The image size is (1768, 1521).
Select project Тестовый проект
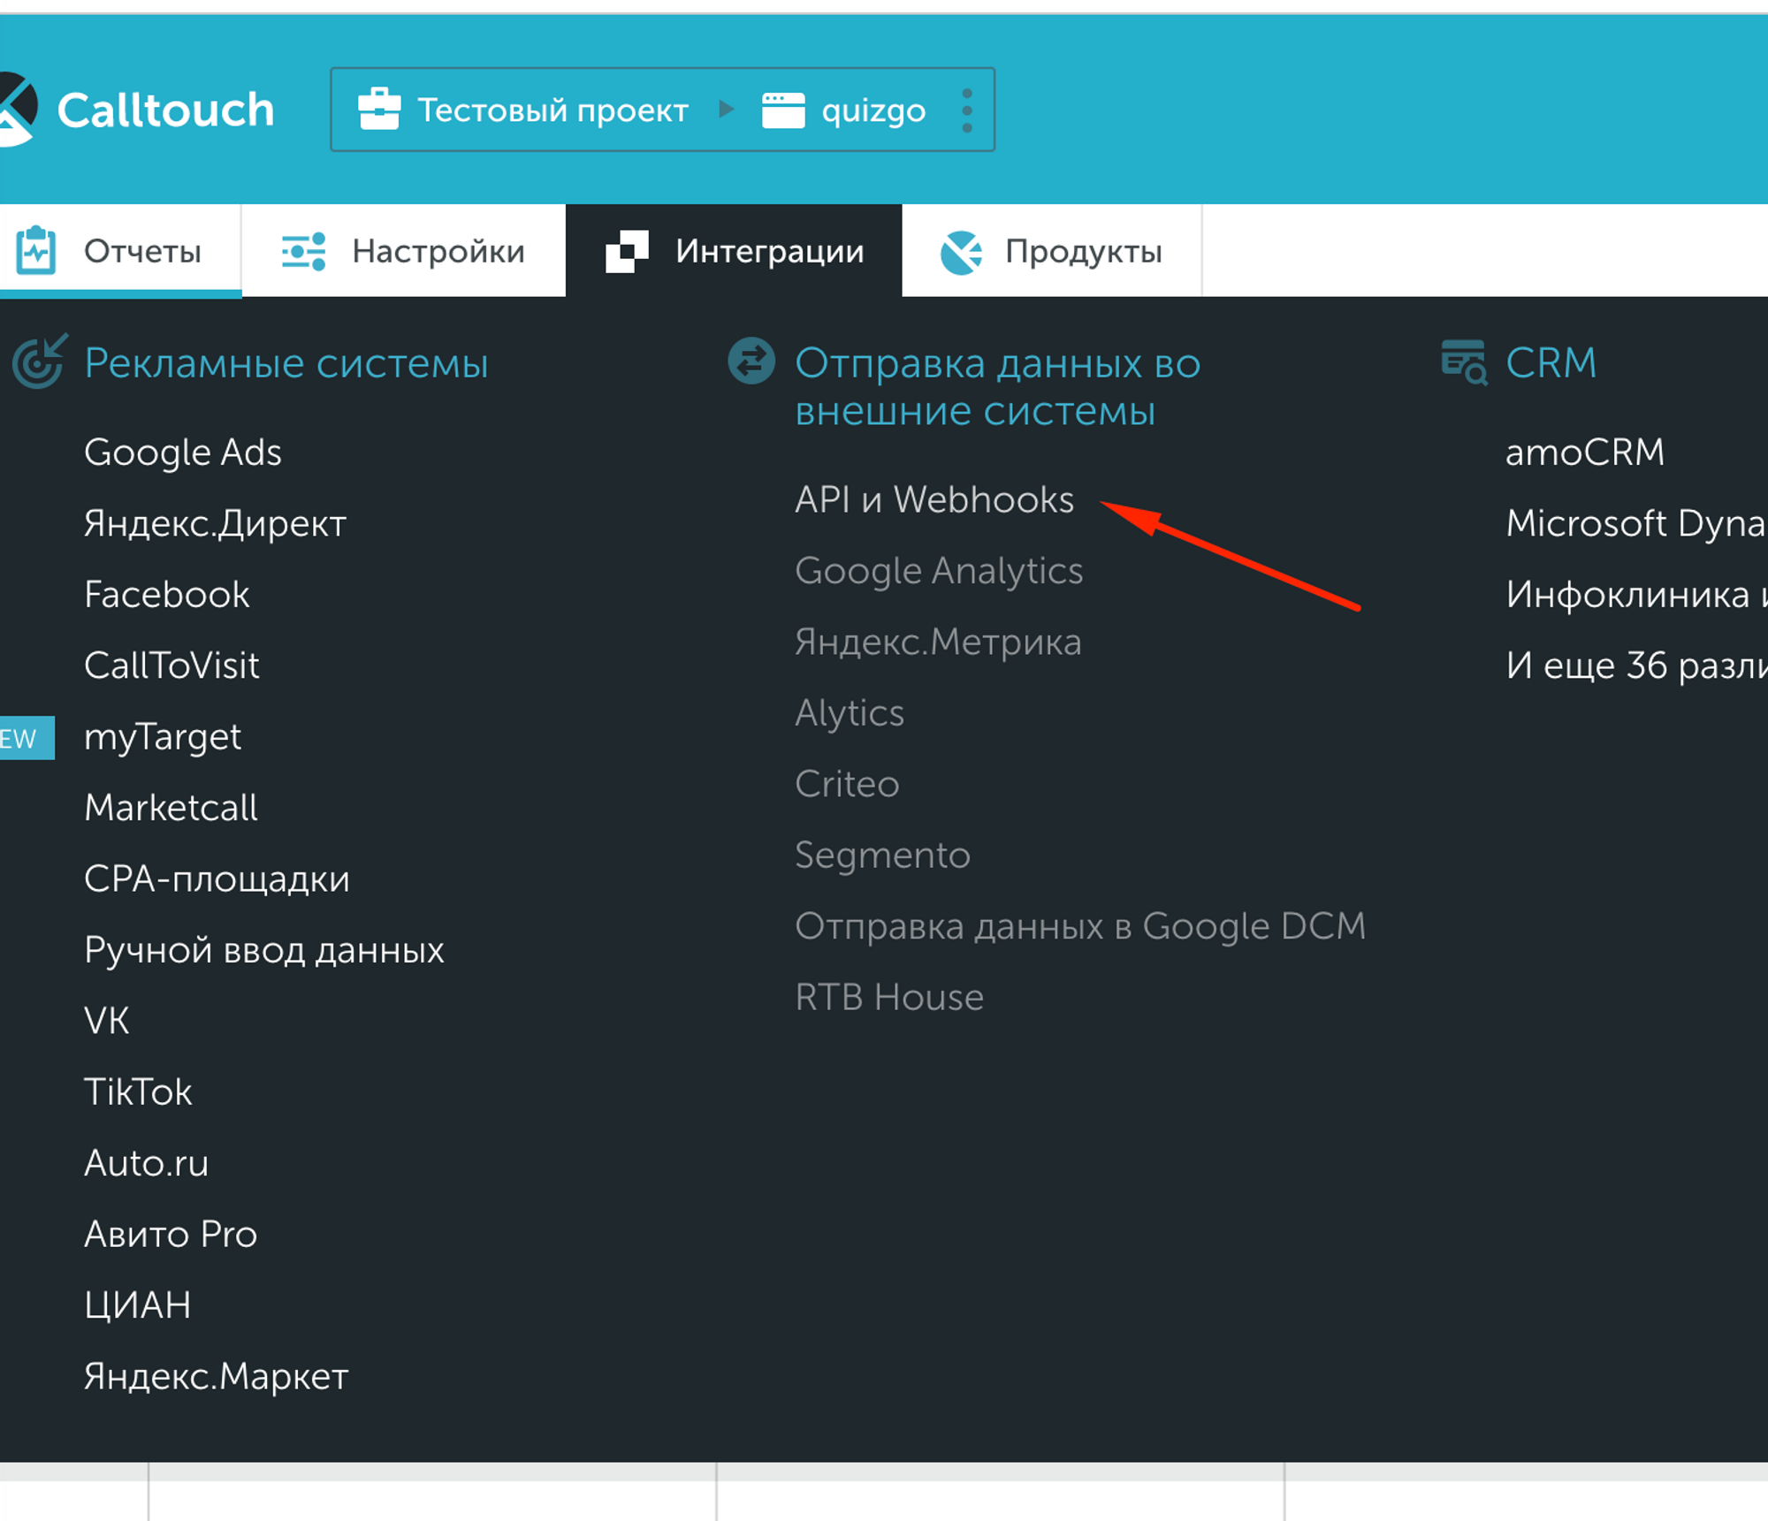pyautogui.click(x=552, y=110)
